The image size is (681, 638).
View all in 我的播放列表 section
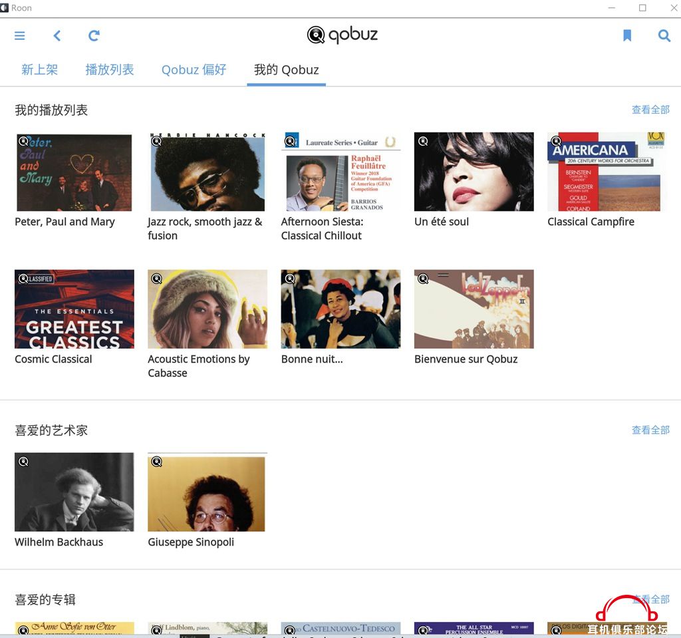click(x=650, y=110)
